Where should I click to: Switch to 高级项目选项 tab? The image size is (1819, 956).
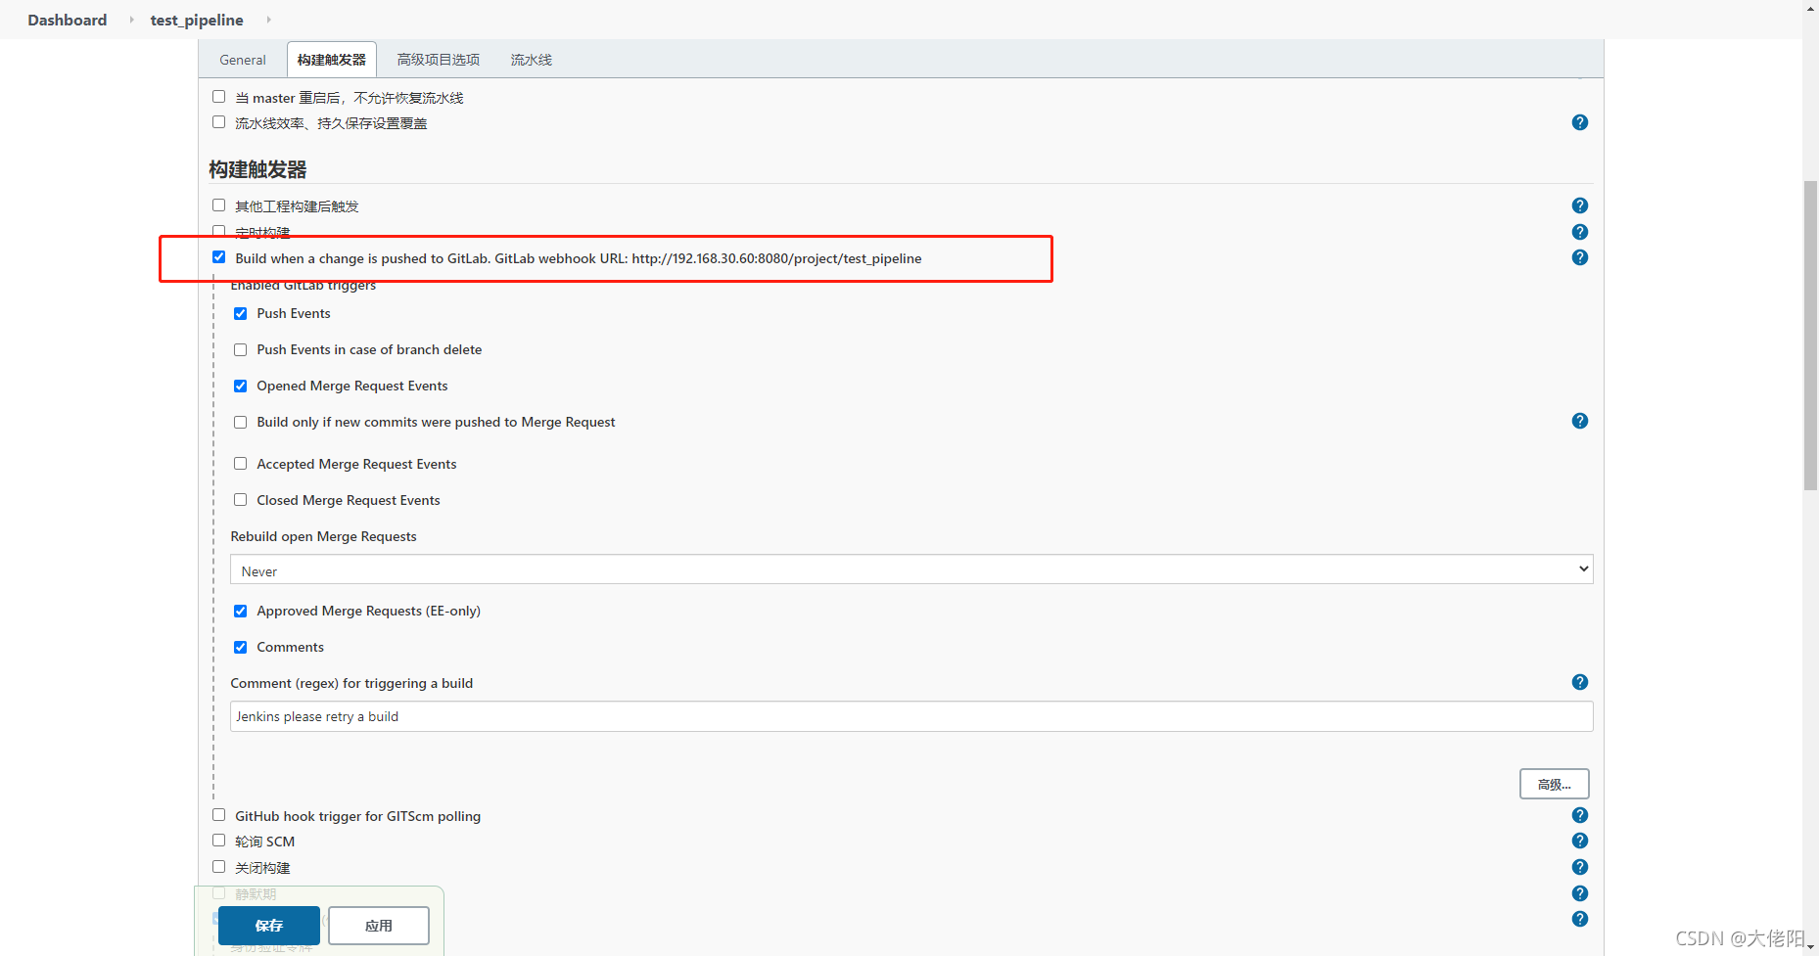[x=439, y=60]
